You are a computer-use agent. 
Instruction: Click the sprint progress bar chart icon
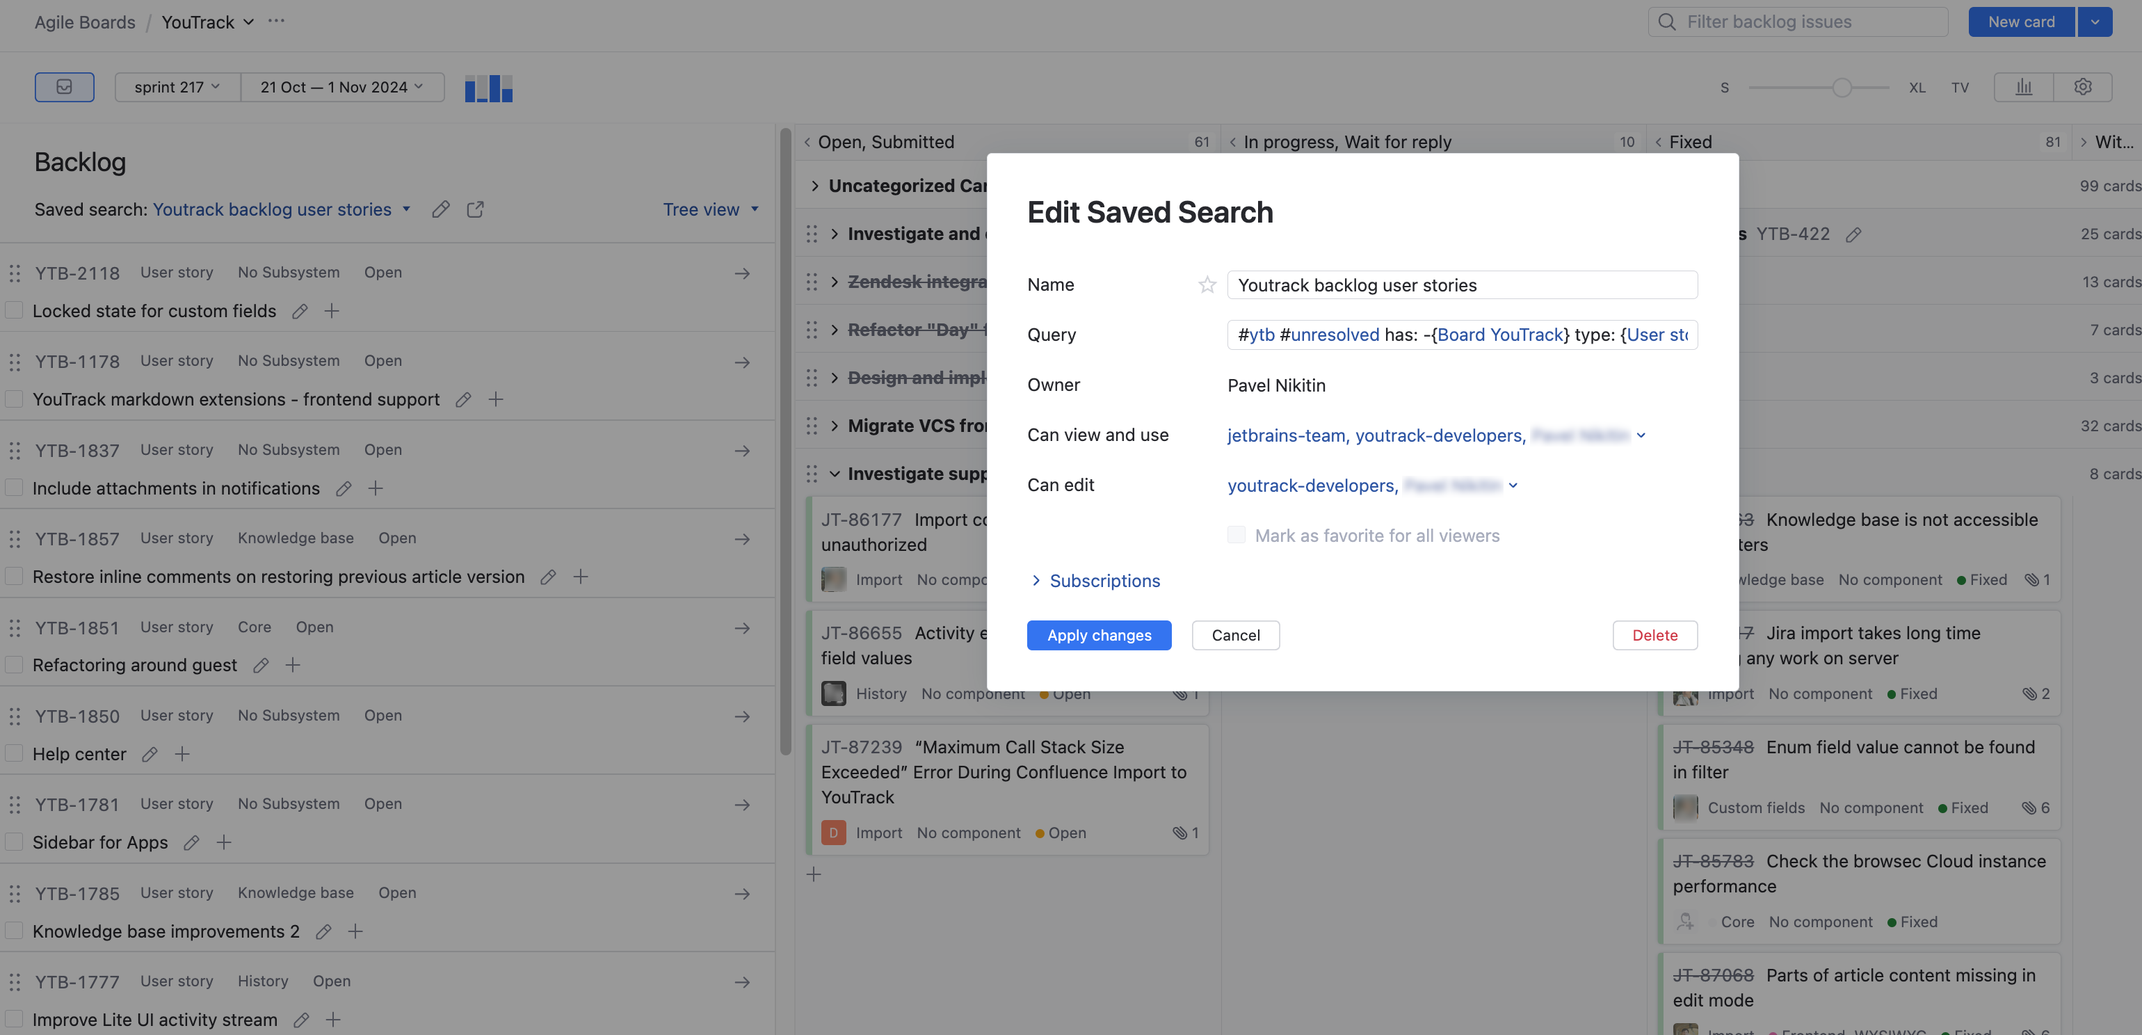click(x=488, y=88)
